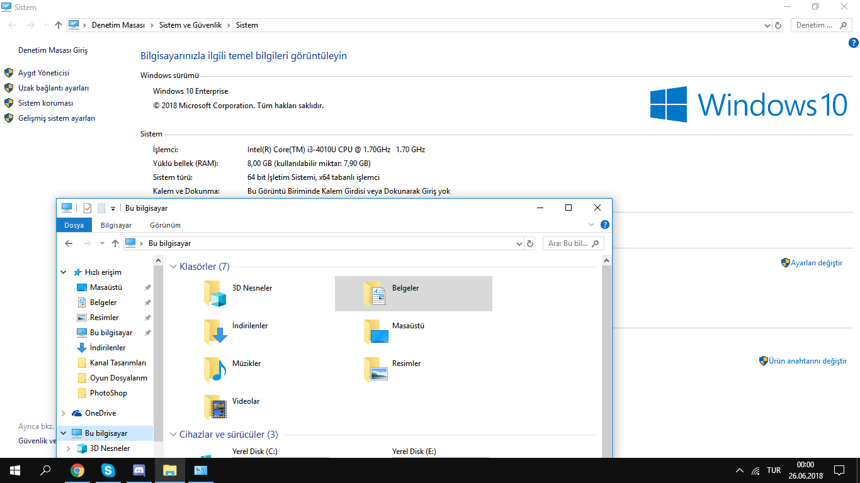Open help in the Sistem window

click(854, 43)
